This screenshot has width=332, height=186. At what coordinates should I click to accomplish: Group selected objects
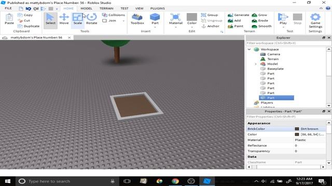tap(210, 15)
